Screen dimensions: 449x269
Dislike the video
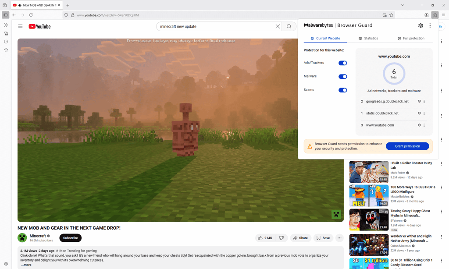pyautogui.click(x=282, y=238)
